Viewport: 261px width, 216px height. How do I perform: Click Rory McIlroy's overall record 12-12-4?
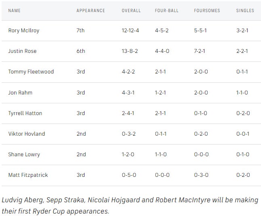coord(131,30)
